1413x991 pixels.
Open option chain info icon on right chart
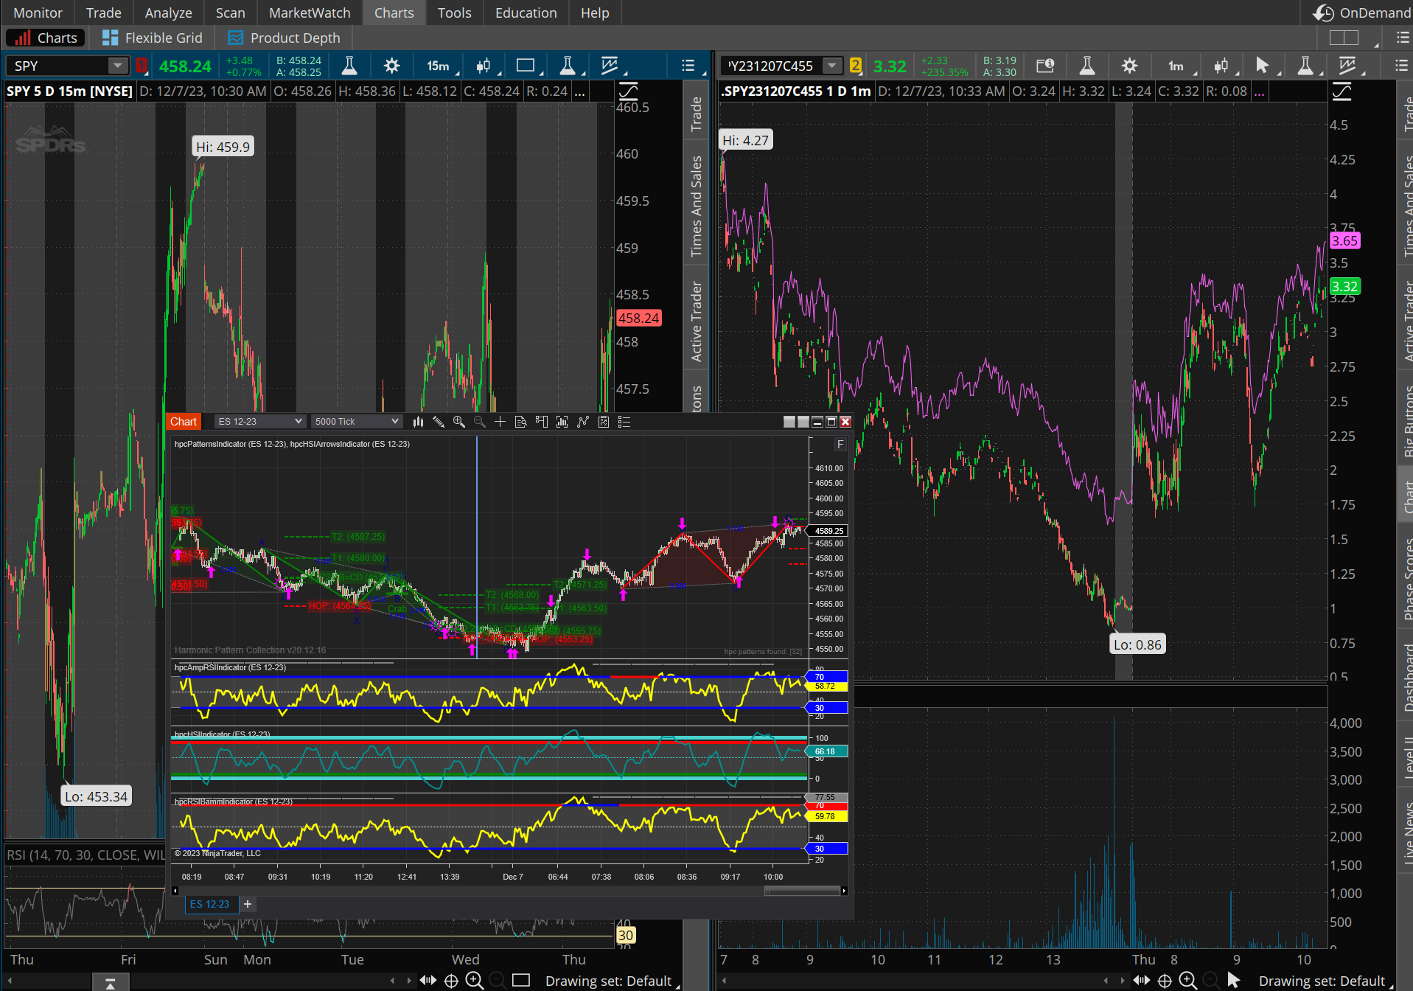1045,66
